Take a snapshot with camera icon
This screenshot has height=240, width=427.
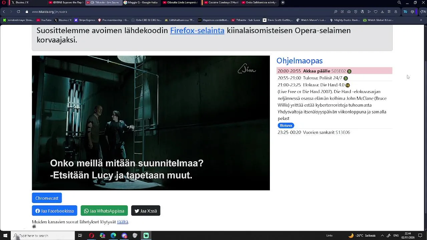349,12
